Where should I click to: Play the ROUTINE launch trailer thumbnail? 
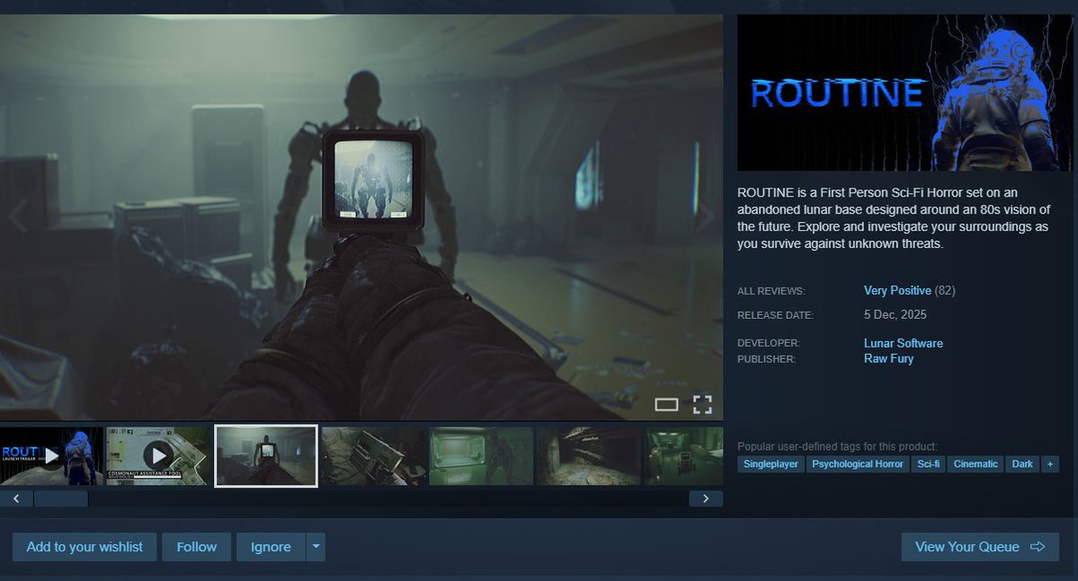click(51, 456)
